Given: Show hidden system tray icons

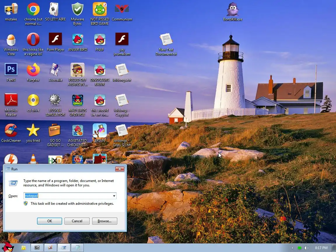Looking at the screenshot, I should (x=292, y=248).
